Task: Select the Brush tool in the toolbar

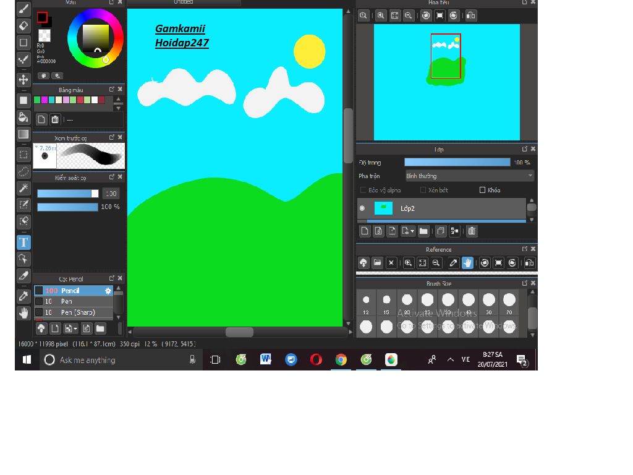Action: coord(23,9)
